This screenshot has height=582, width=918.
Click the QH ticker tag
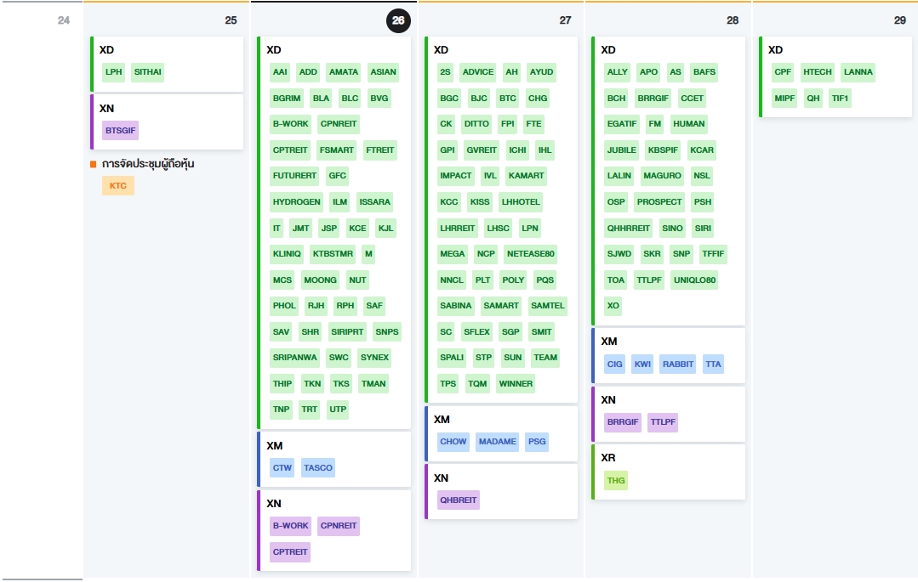point(813,99)
